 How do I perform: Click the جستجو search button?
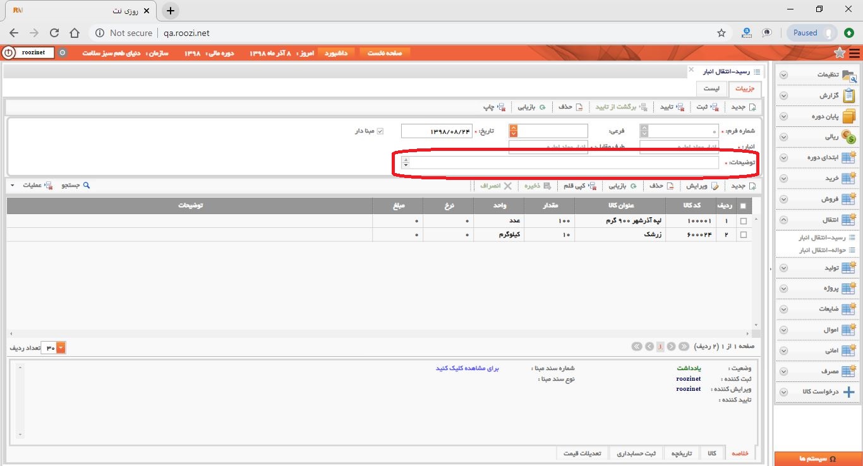click(76, 186)
